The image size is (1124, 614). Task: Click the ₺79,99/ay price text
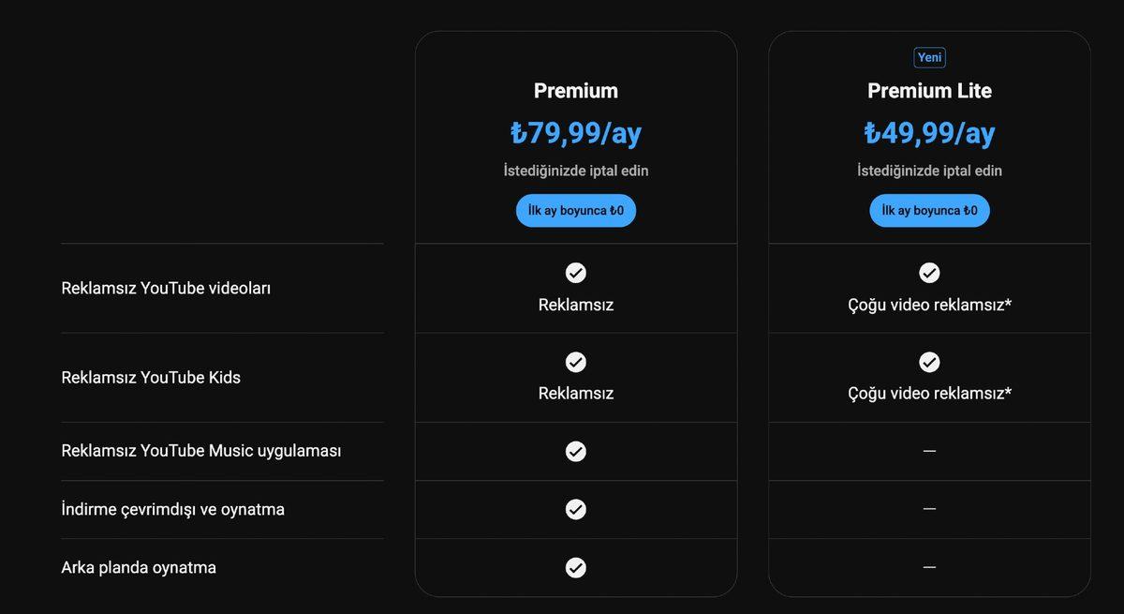tap(575, 132)
